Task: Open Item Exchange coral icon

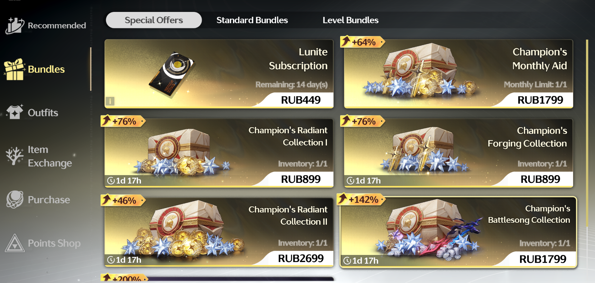Action: [x=14, y=156]
